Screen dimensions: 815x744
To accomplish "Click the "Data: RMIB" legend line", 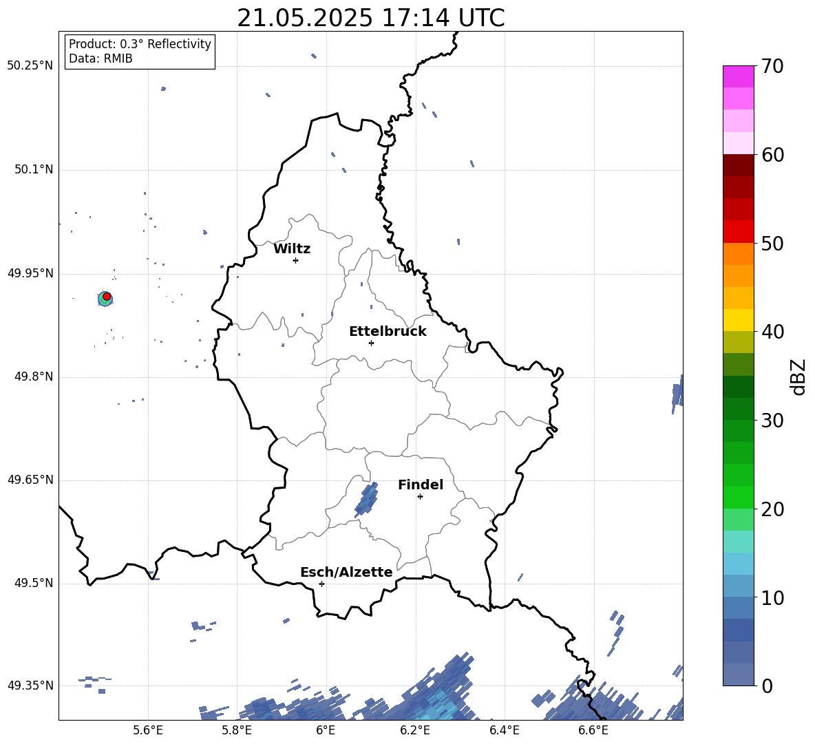I will (x=100, y=59).
